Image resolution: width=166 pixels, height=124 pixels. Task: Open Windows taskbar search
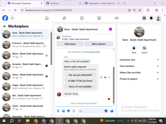(12, 121)
